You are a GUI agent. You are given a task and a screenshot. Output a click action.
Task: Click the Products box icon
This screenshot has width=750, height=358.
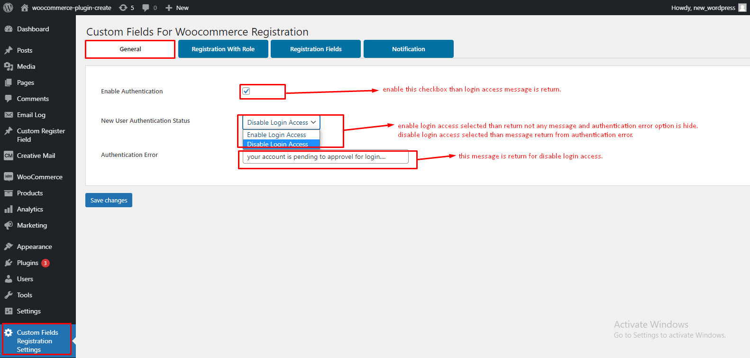(9, 193)
